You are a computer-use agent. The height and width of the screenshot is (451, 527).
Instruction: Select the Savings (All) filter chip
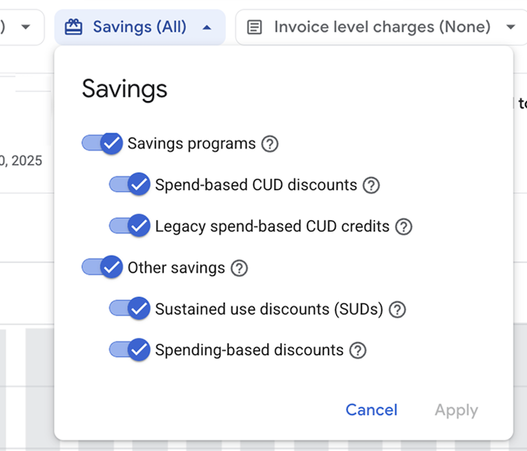click(140, 26)
